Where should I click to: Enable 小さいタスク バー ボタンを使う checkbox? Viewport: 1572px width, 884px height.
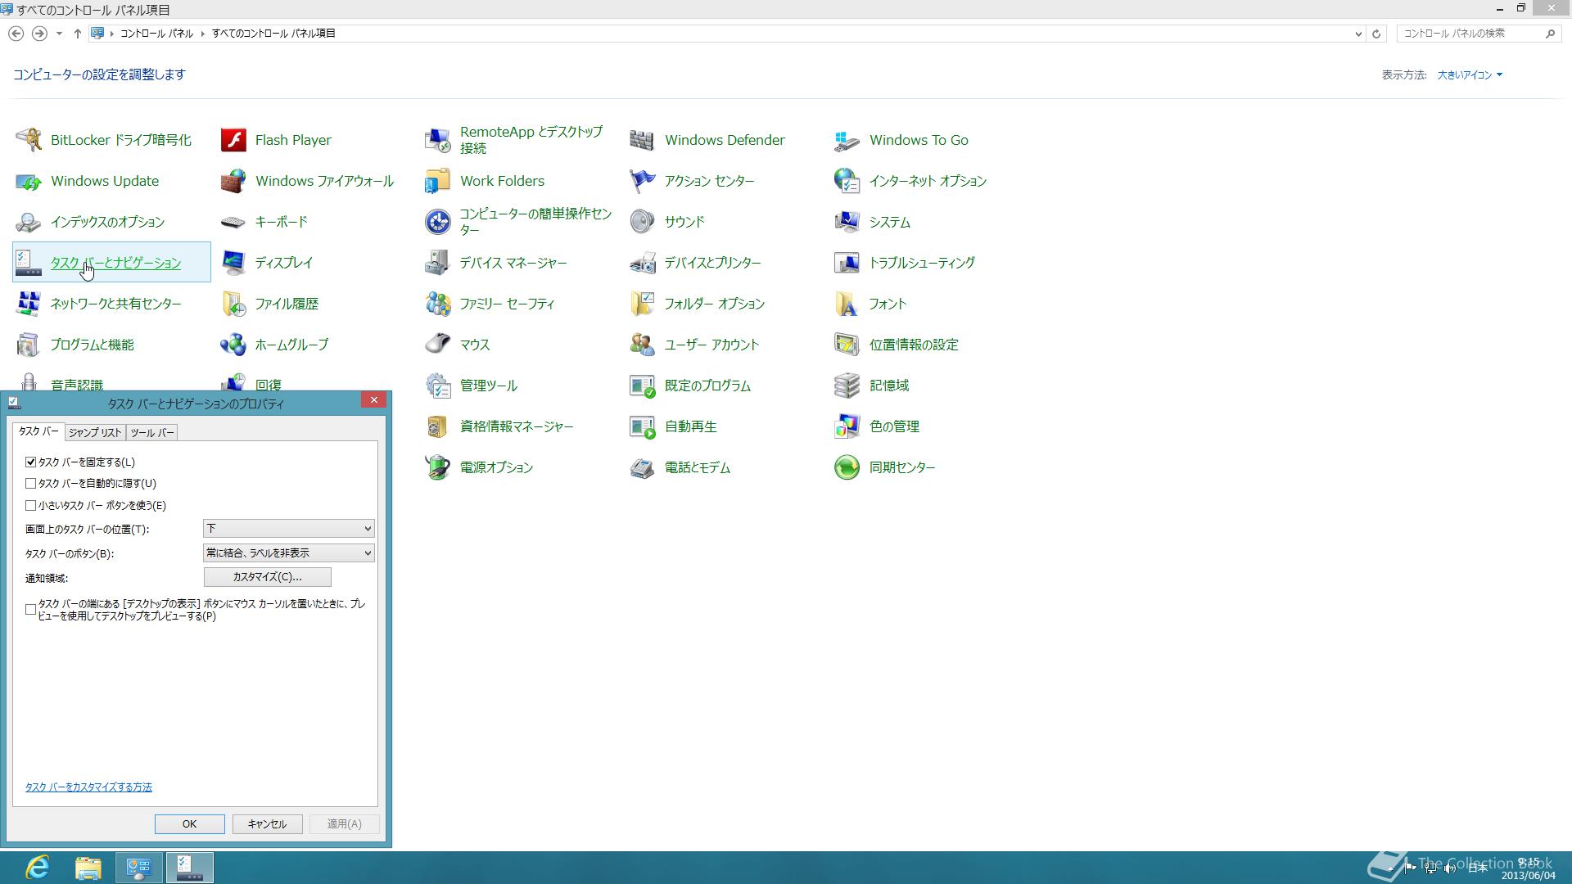pyautogui.click(x=31, y=506)
